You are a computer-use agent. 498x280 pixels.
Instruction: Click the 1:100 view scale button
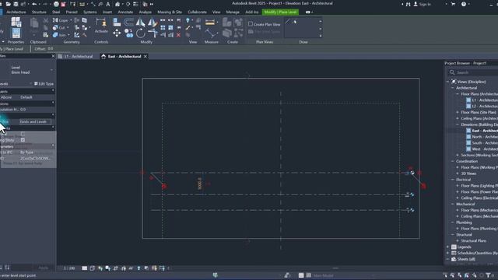(69, 268)
